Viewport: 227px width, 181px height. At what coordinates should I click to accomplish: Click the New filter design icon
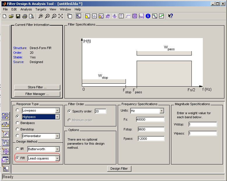pos(5,16)
